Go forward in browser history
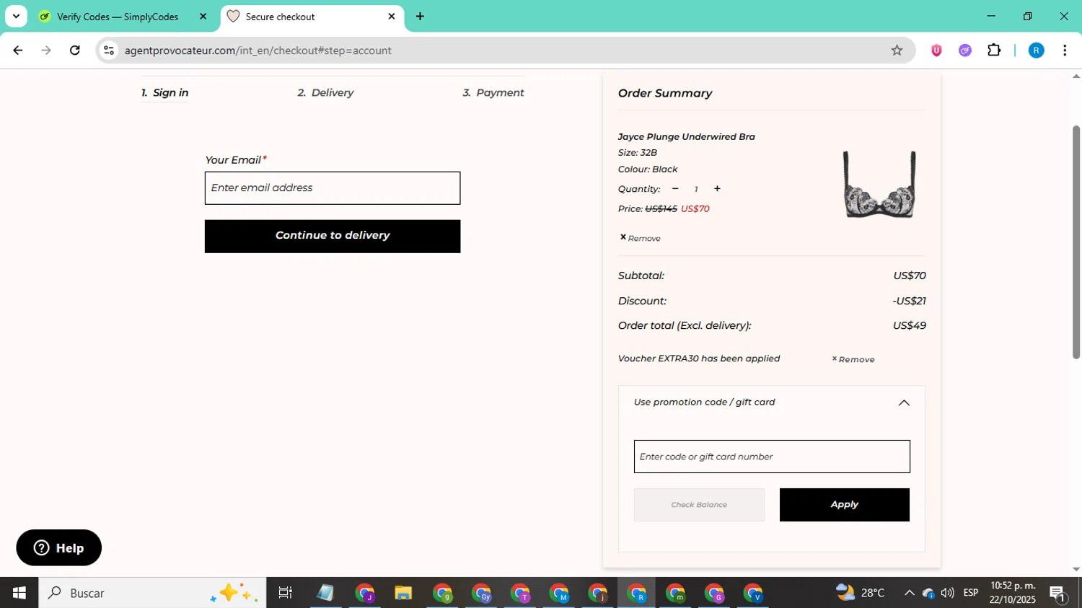Image resolution: width=1082 pixels, height=608 pixels. point(46,50)
